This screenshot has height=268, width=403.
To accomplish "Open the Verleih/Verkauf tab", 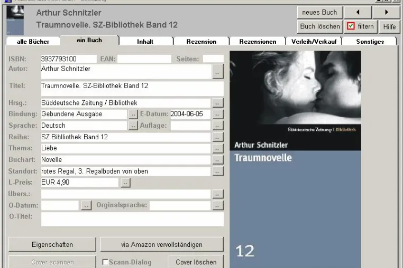I will pos(314,42).
